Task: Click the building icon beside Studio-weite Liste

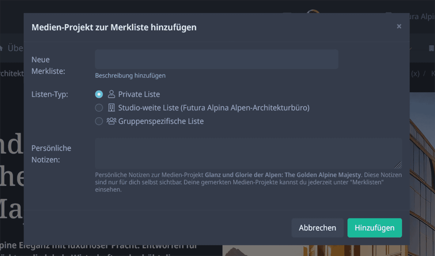Action: (111, 108)
